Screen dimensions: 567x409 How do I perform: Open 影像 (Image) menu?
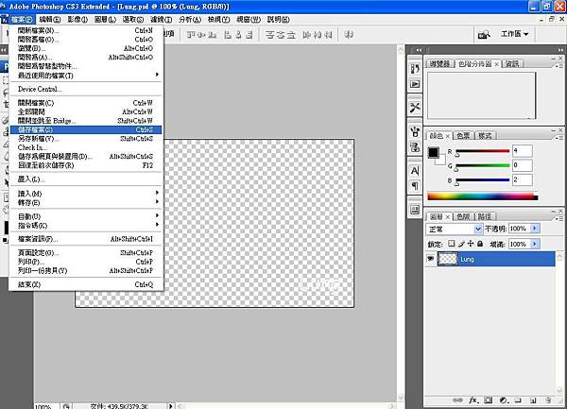77,20
